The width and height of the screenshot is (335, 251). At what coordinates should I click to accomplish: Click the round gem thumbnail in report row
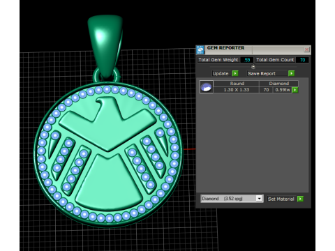click(206, 87)
